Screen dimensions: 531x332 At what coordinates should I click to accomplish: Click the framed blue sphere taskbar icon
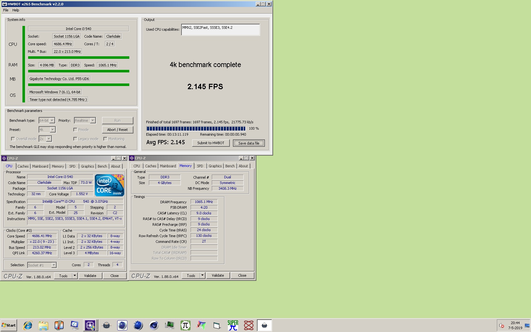[x=122, y=325]
